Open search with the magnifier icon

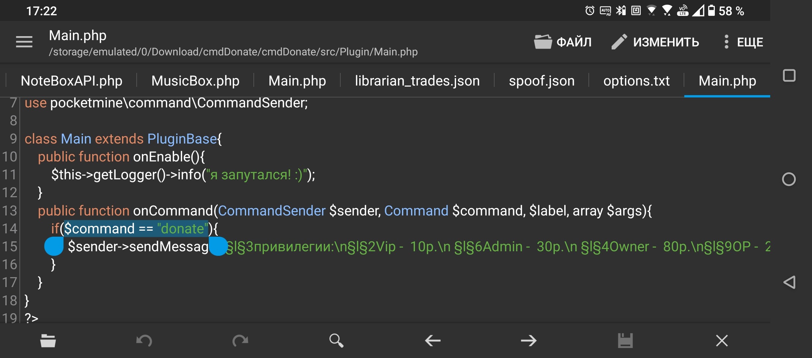point(336,340)
